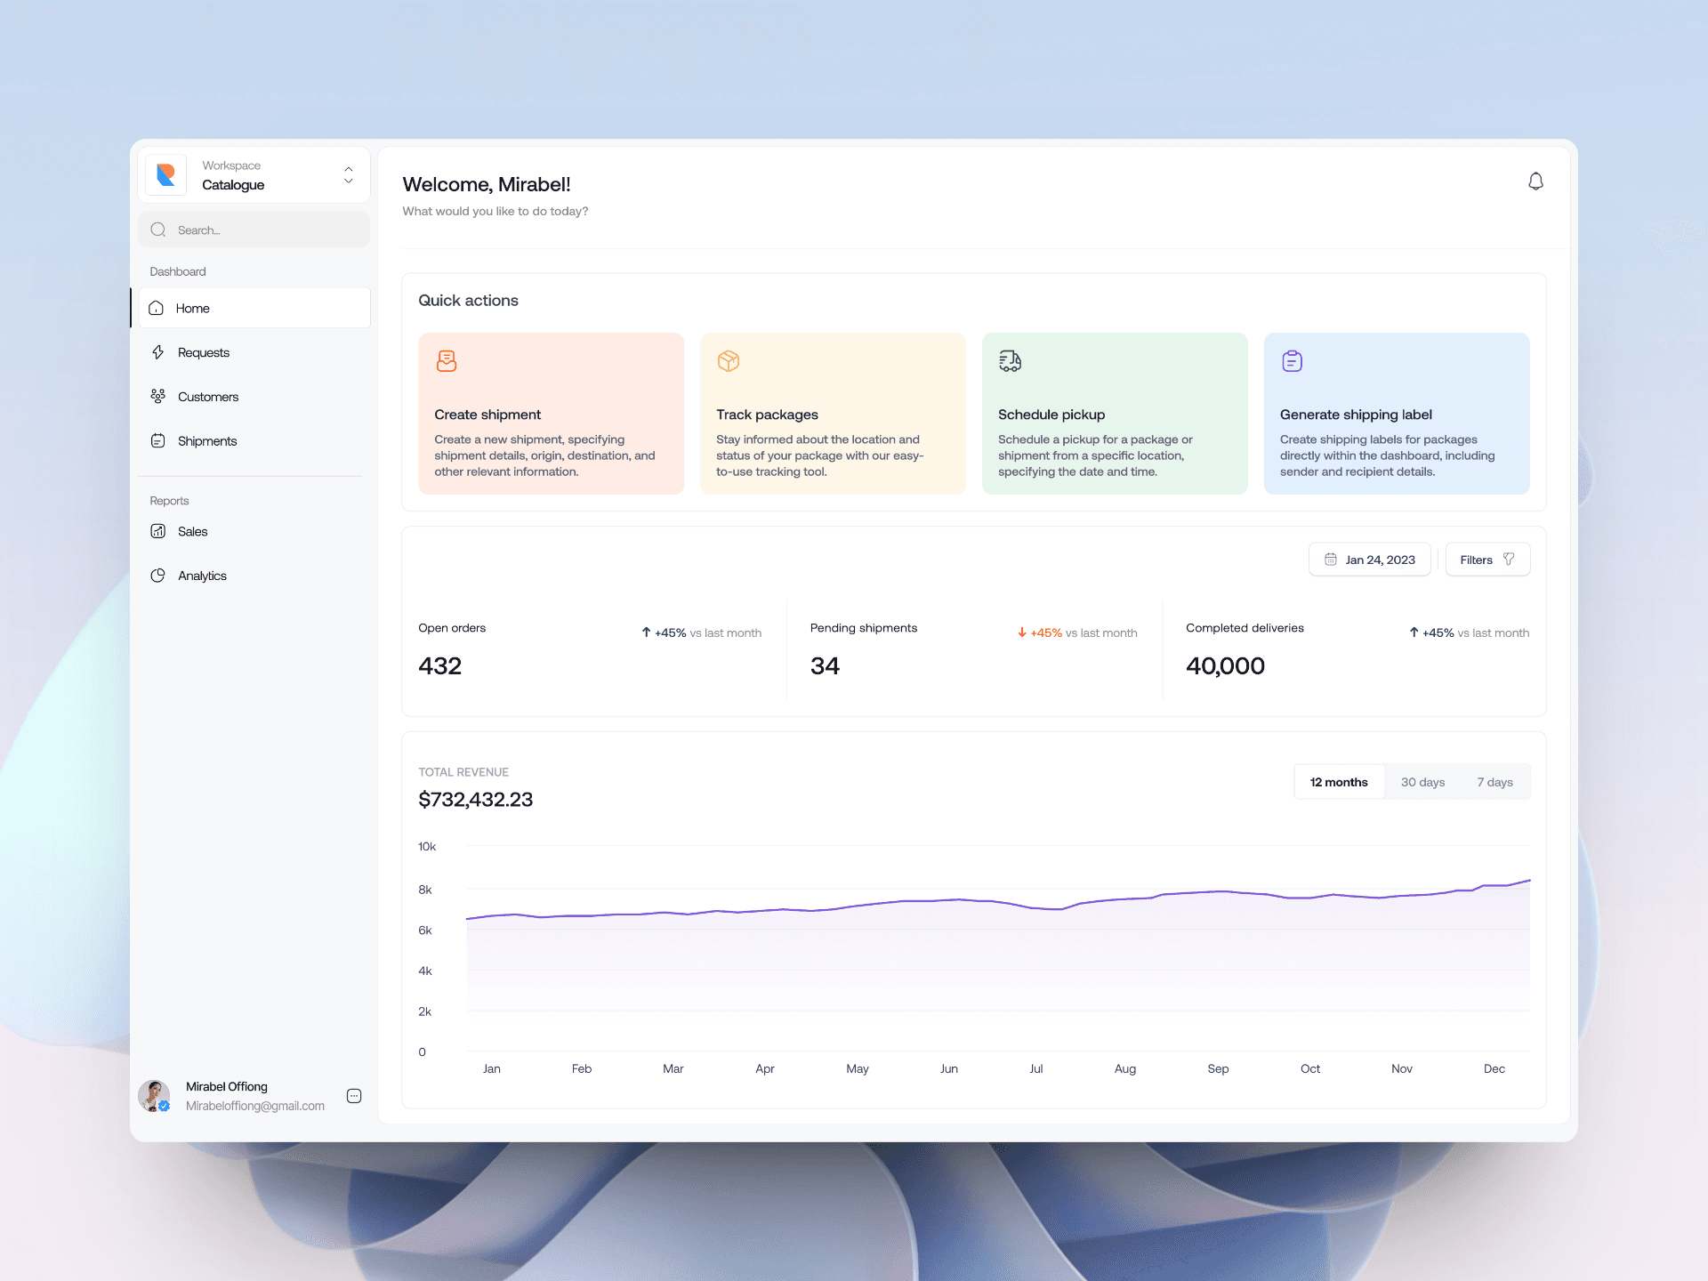Image resolution: width=1708 pixels, height=1281 pixels.
Task: Click the notification bell icon
Action: (1535, 181)
